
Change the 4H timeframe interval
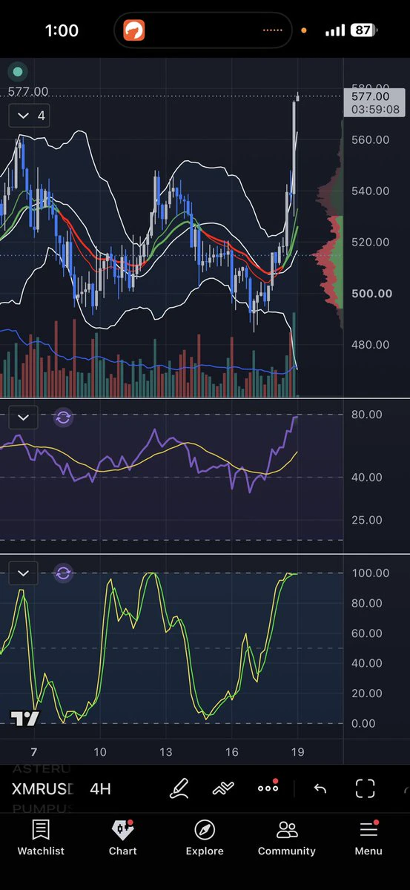tap(100, 788)
